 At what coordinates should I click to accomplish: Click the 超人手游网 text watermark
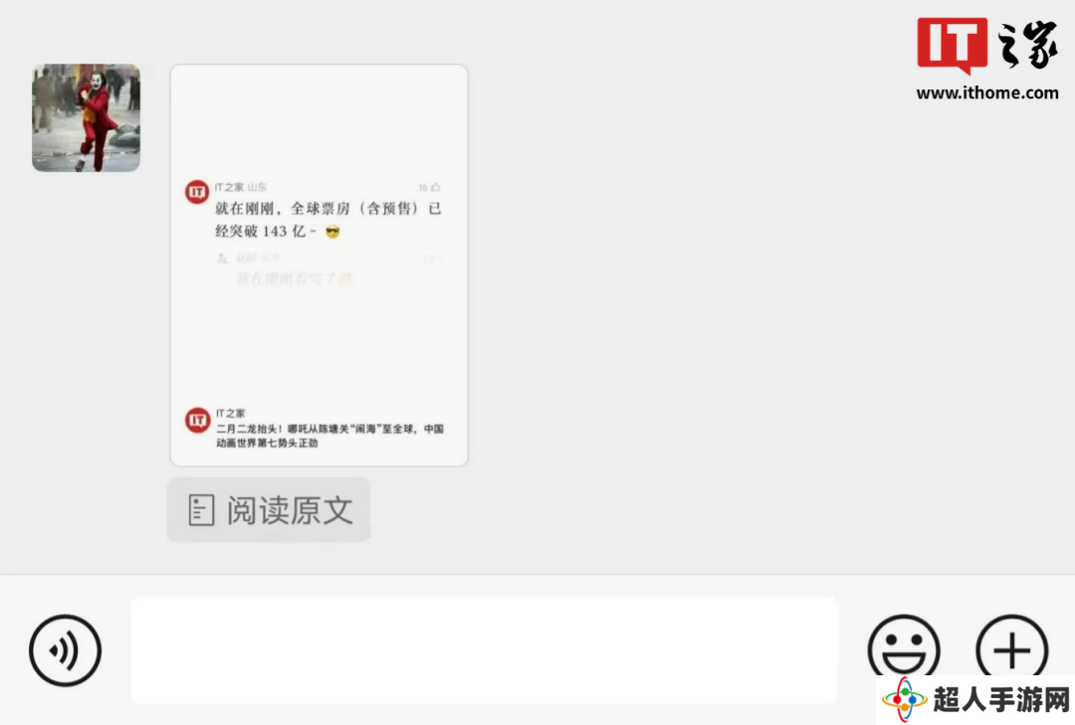tap(1001, 700)
